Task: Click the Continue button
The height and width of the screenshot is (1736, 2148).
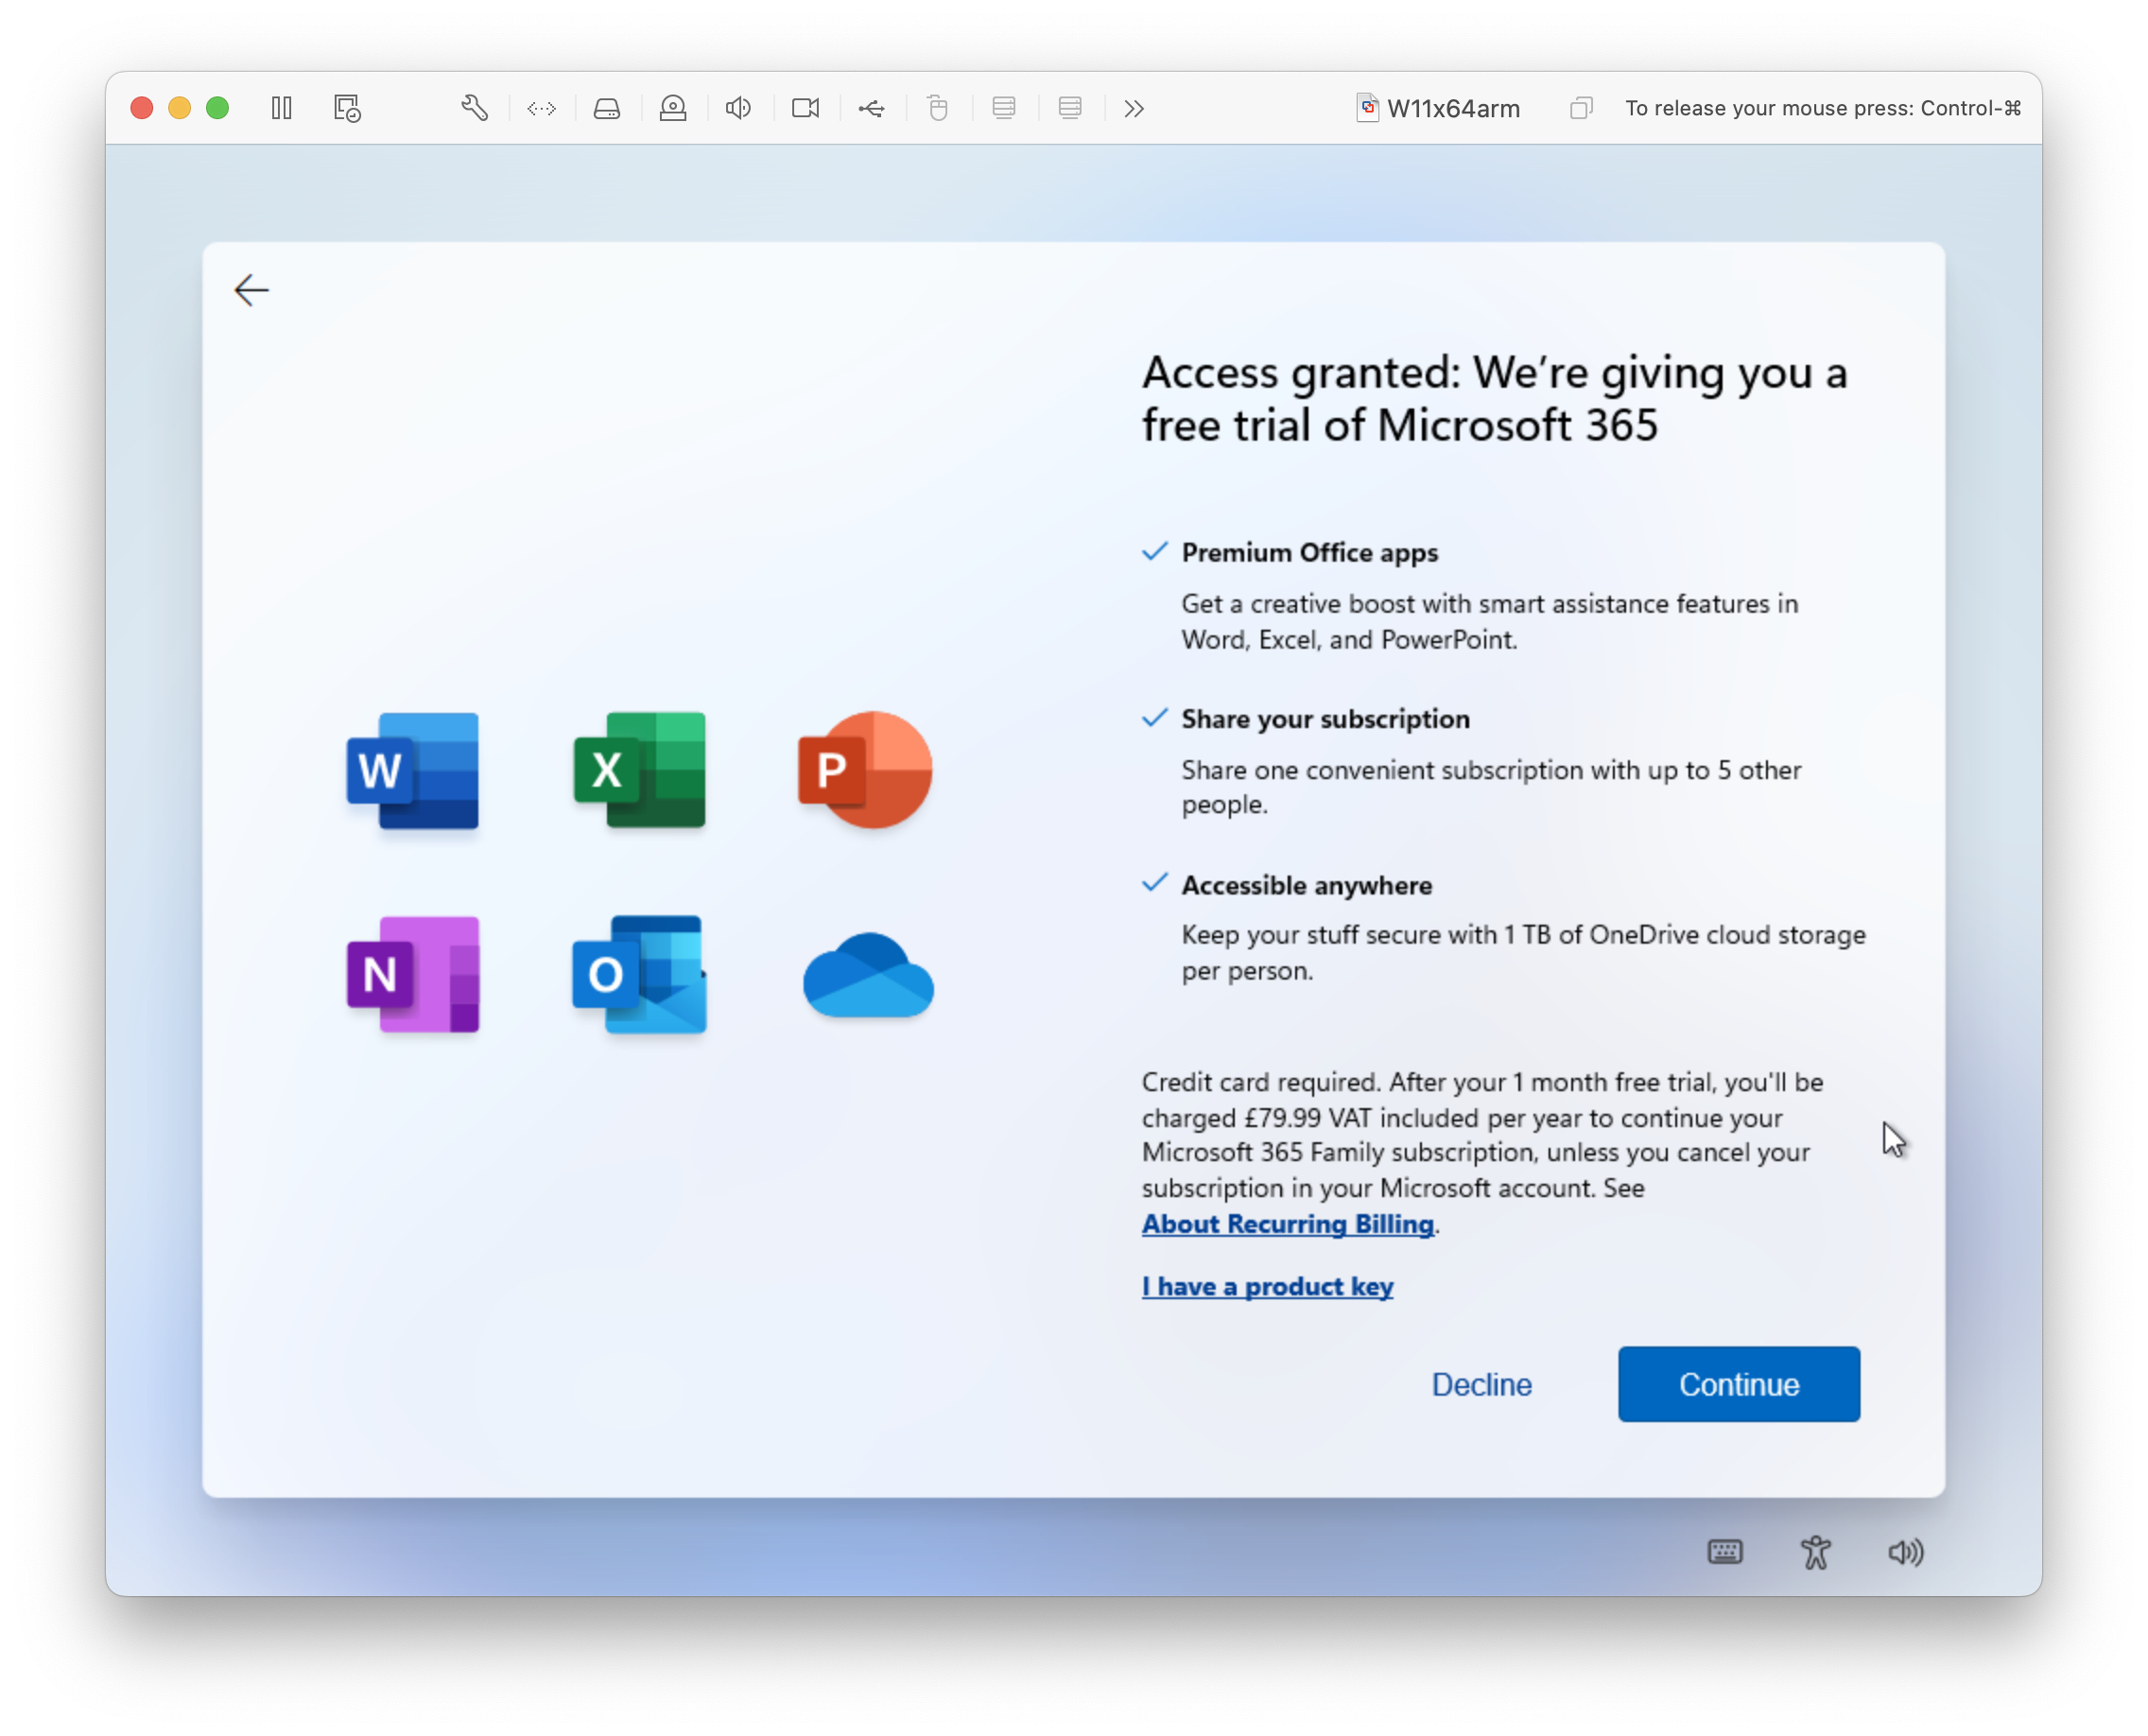Action: point(1738,1384)
